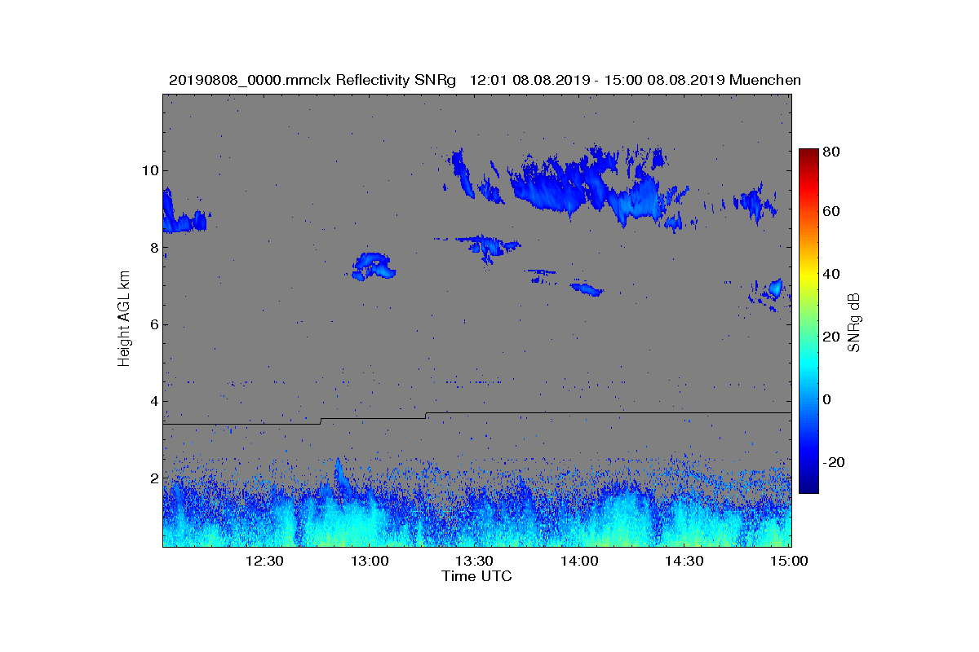The height and width of the screenshot is (652, 979).
Task: Click the small cloud echo before 13:00
Action: point(374,266)
